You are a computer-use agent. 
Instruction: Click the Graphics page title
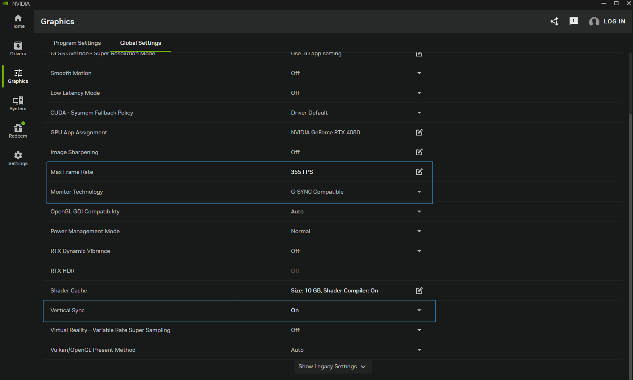(x=57, y=21)
